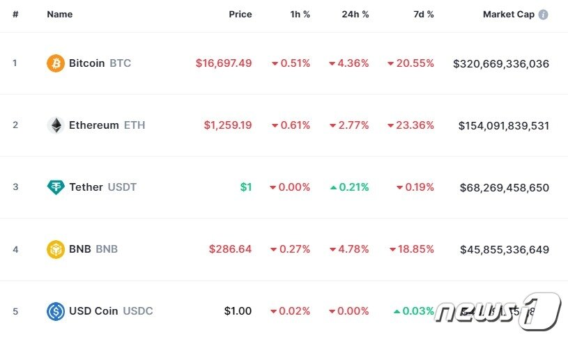Open the Tether USDT name link
The image size is (568, 339).
tap(102, 187)
